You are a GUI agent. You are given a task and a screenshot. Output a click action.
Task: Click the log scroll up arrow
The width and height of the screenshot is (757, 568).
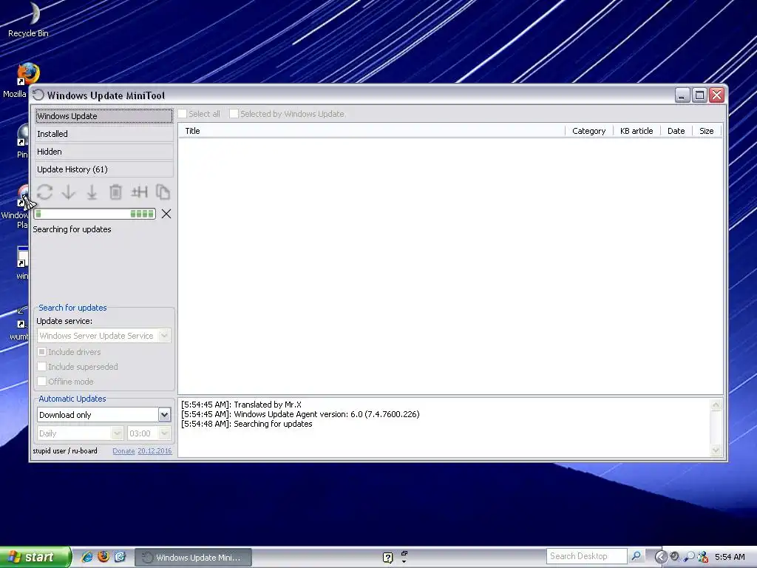click(716, 405)
